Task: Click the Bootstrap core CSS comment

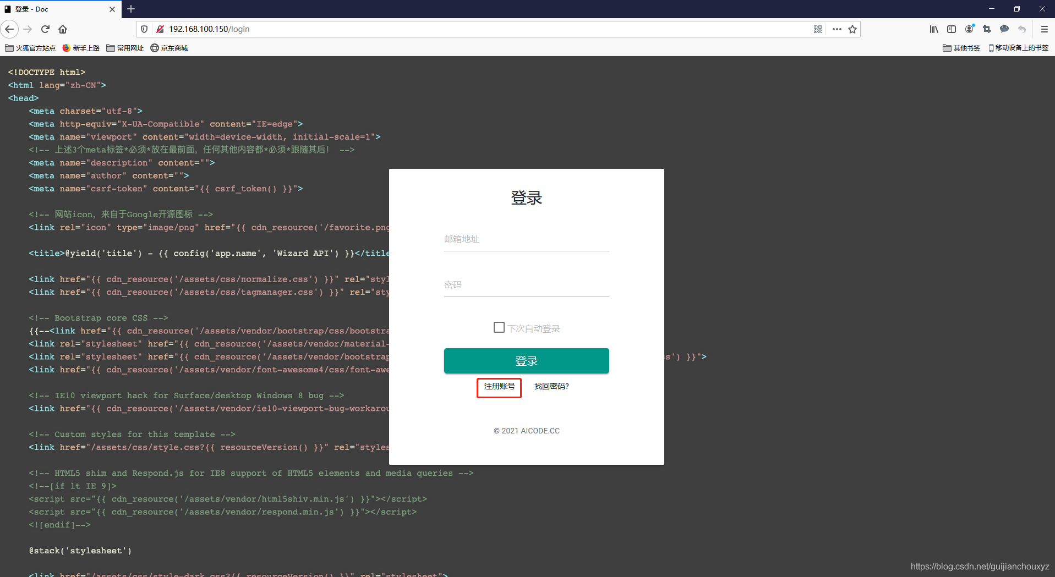Action: pos(99,318)
